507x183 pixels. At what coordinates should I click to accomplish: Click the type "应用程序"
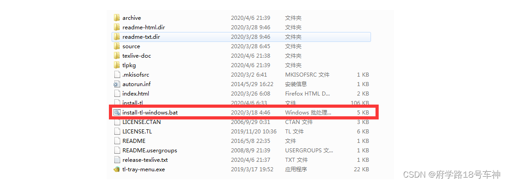[x=296, y=169]
